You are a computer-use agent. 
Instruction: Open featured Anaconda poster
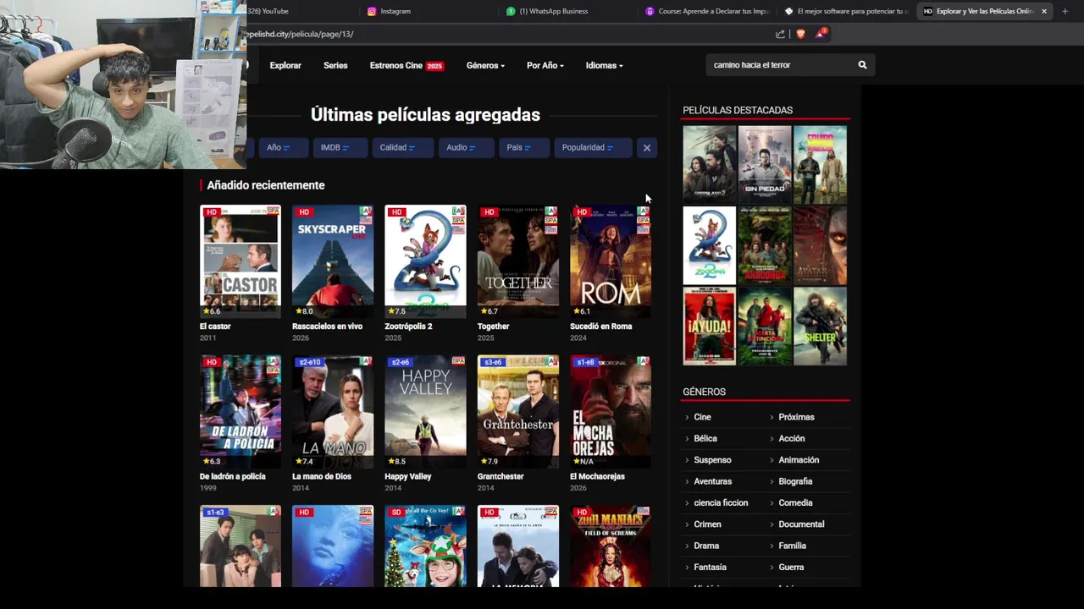point(765,245)
